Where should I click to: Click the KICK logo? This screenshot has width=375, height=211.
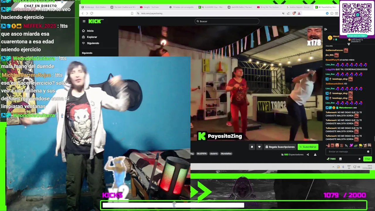(x=96, y=21)
